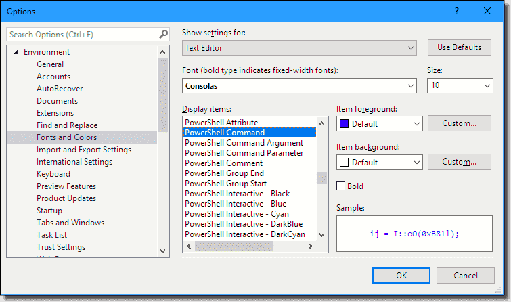Select PowerShell Interactive - DarkCyan item
The height and width of the screenshot is (302, 511).
pyautogui.click(x=249, y=234)
